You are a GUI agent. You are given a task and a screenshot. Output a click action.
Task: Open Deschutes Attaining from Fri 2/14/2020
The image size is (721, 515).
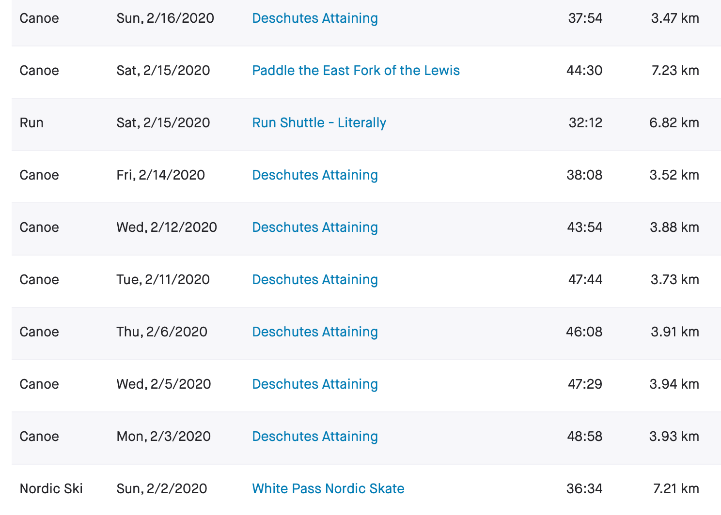(x=315, y=175)
